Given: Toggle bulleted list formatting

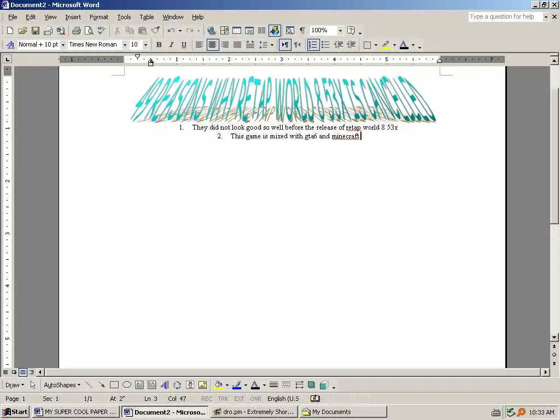Looking at the screenshot, I should 326,45.
